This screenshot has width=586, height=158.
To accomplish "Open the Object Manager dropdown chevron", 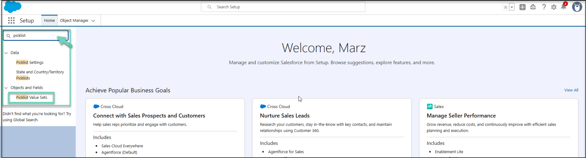I will point(93,21).
